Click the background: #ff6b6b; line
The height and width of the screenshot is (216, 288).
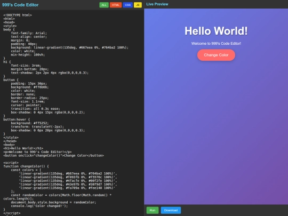[30, 87]
